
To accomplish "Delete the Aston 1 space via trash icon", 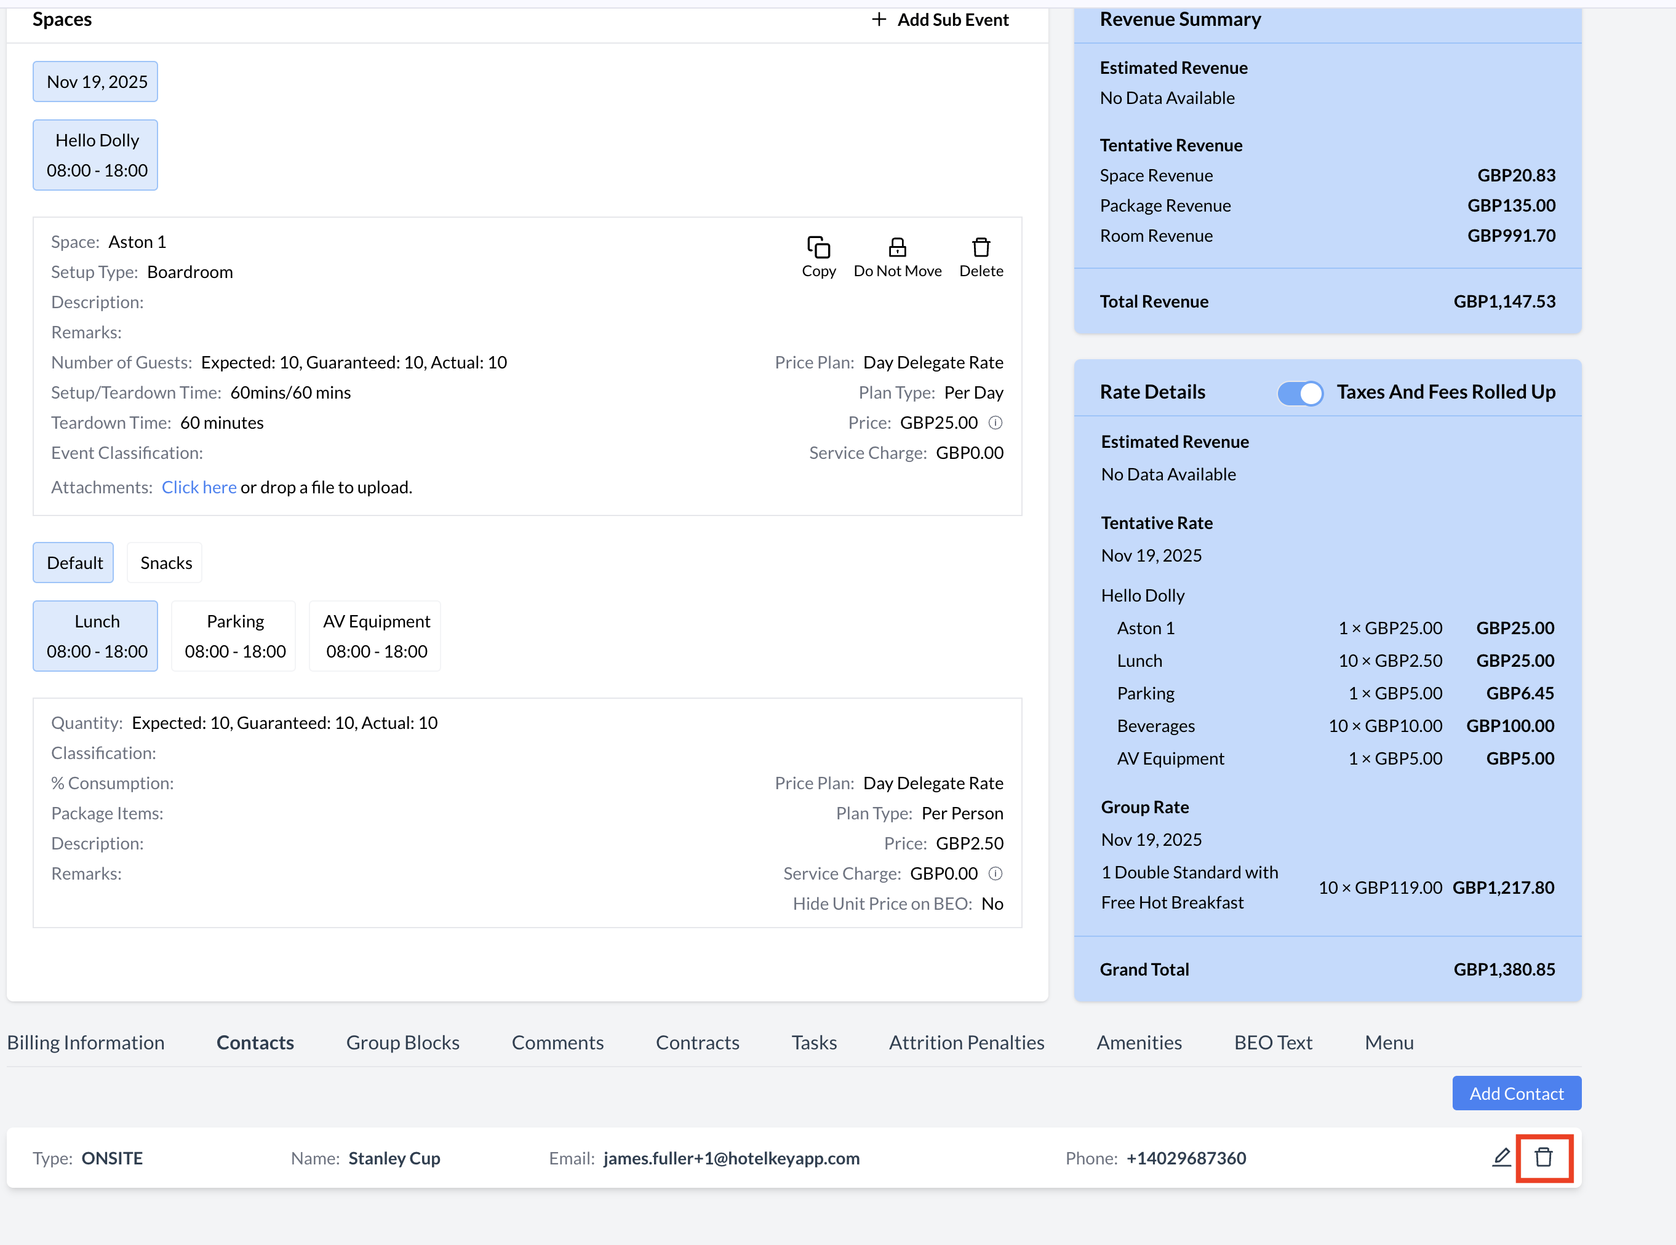I will (x=980, y=247).
